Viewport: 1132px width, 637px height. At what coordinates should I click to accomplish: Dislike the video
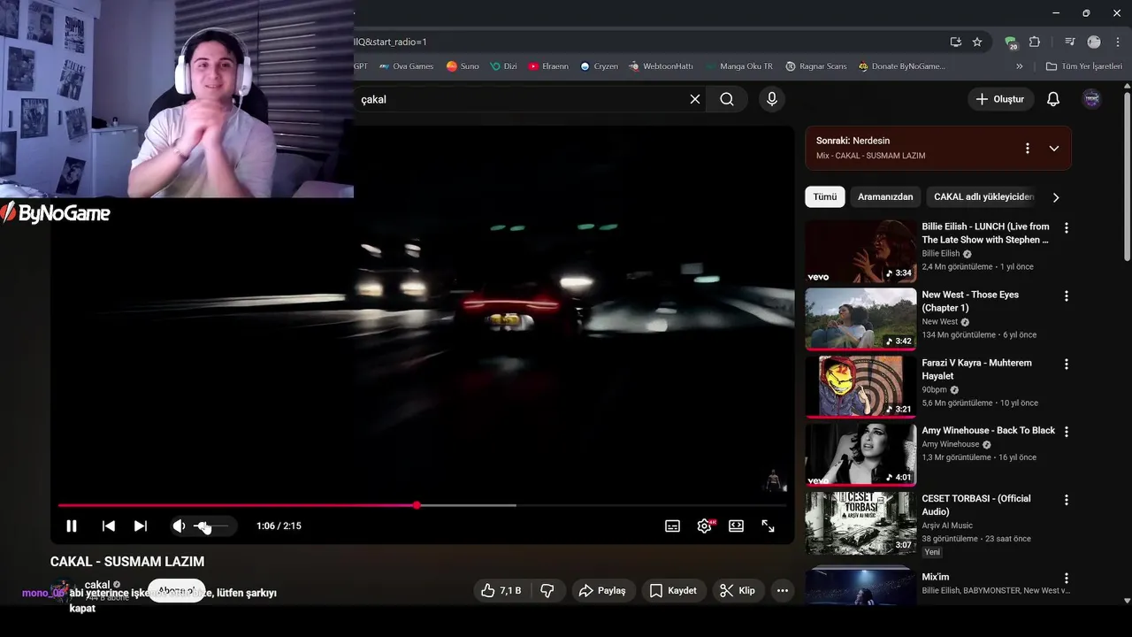[x=547, y=590]
